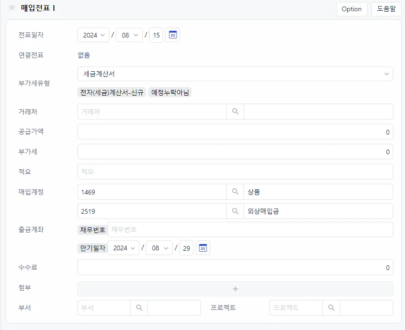Open the 만기일자 year dropdown showing 2024
The width and height of the screenshot is (405, 330).
point(123,248)
